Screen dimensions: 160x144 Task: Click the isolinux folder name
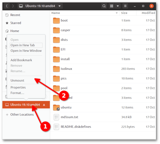click(67, 69)
